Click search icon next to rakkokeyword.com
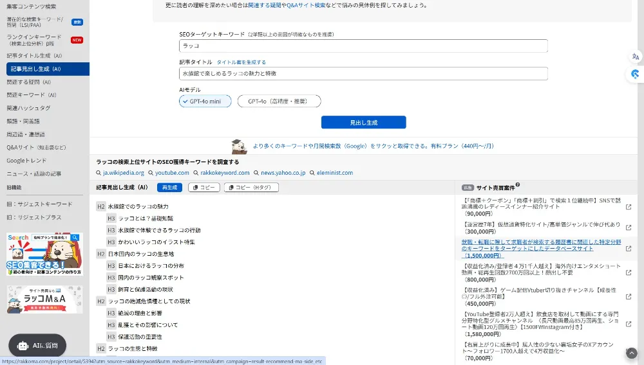Screen dimensions: 644x365 pos(196,173)
